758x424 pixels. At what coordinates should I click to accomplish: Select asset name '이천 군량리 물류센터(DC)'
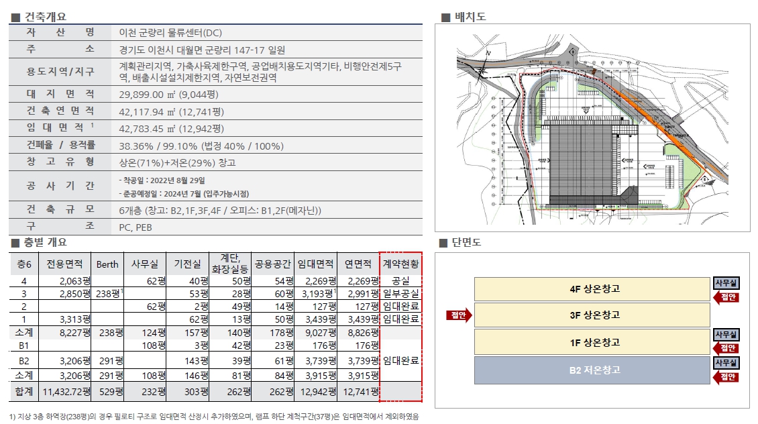click(x=170, y=33)
